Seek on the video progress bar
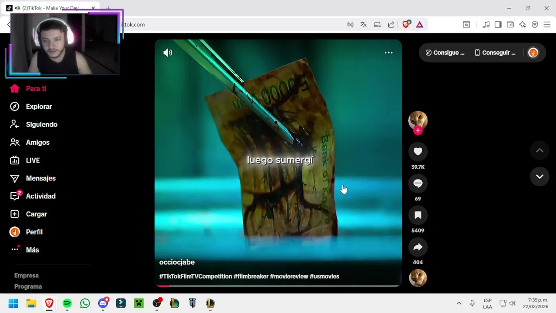This screenshot has height=313, width=556. (278, 286)
